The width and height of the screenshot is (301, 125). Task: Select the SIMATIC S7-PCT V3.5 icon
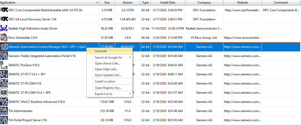[x=4, y=74]
